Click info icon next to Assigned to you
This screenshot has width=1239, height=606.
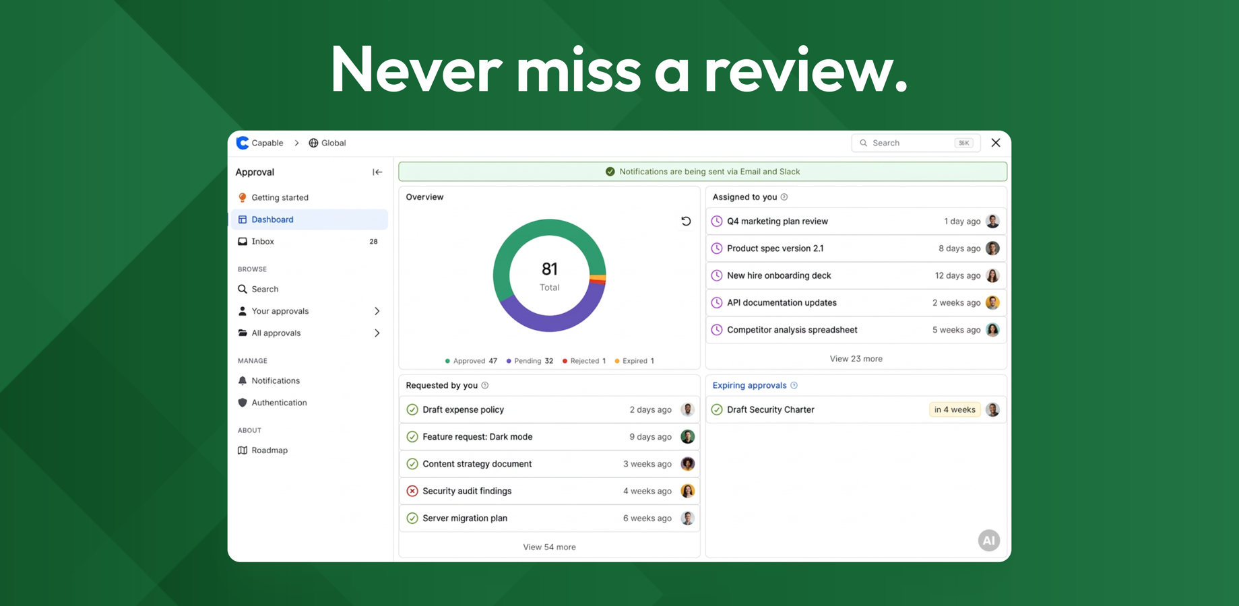coord(784,197)
